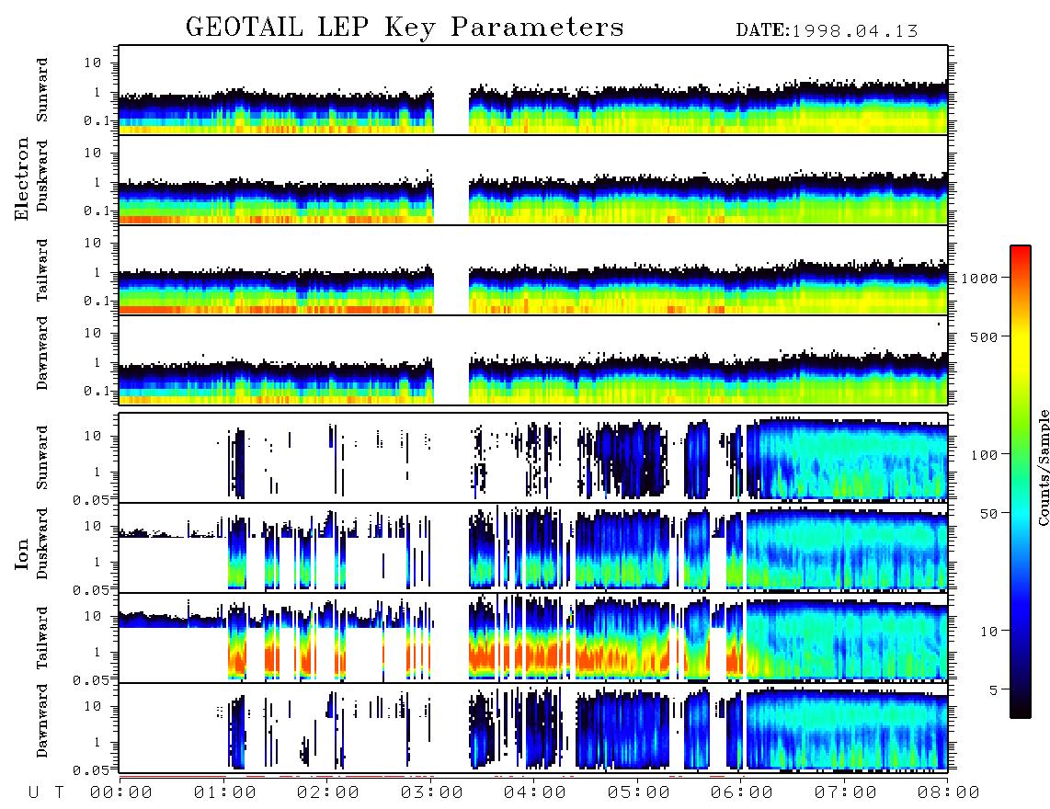Click inside the Electron Sunward spectrogram panel
The image size is (1050, 809).
pos(533,90)
